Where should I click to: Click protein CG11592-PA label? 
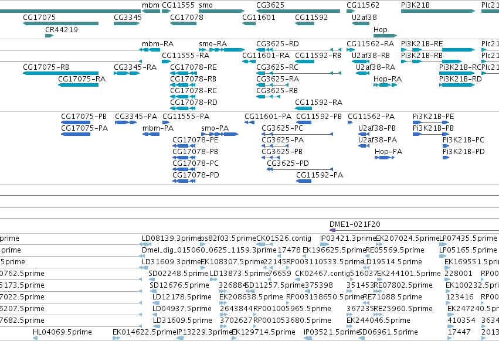(x=320, y=176)
